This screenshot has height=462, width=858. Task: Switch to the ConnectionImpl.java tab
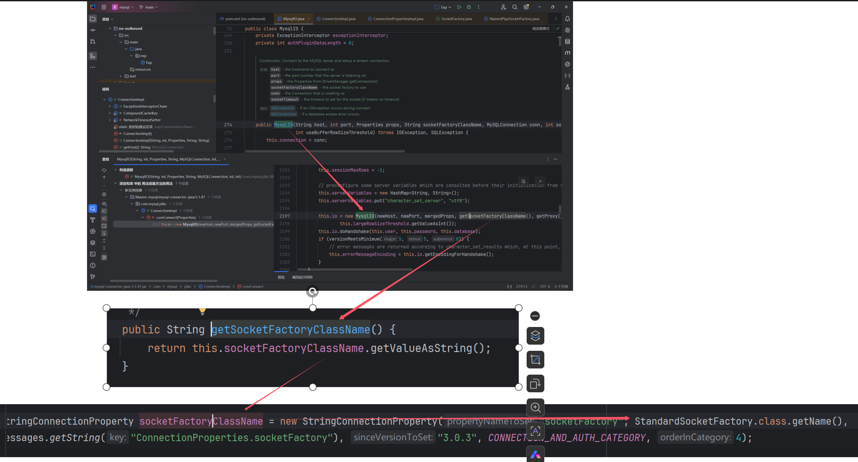click(x=338, y=19)
